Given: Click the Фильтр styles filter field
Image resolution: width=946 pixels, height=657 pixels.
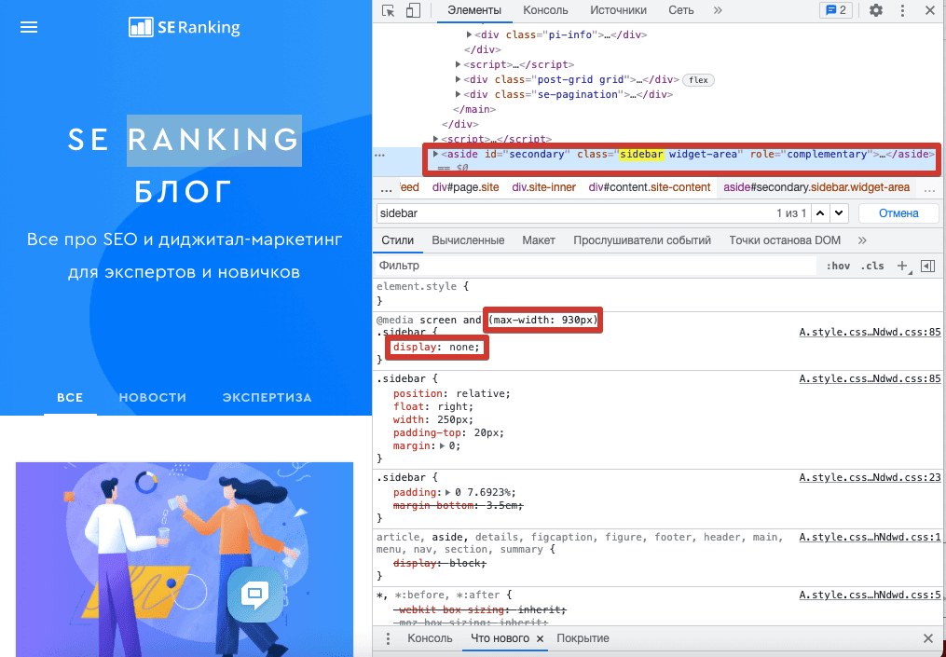Looking at the screenshot, I should coord(596,266).
